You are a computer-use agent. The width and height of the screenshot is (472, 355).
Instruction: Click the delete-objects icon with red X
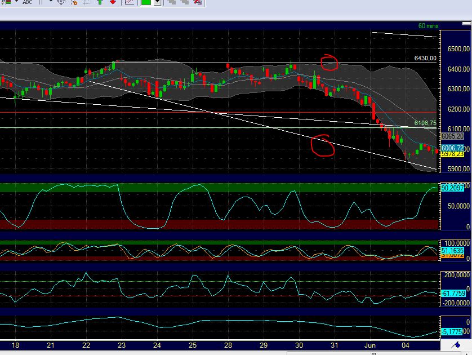(198, 2)
